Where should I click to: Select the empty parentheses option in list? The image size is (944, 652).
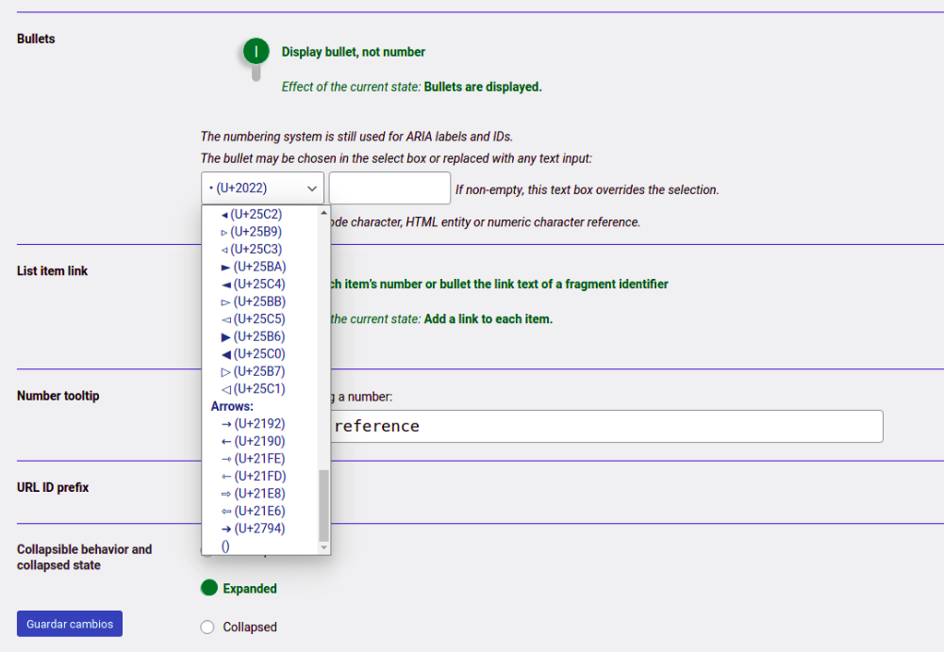tap(259, 546)
